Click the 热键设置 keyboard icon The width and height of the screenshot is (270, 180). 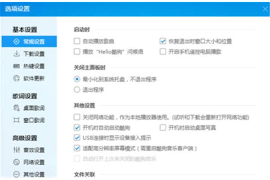[x=17, y=66]
